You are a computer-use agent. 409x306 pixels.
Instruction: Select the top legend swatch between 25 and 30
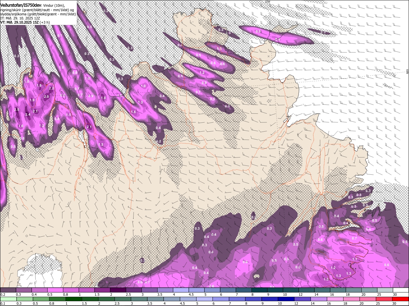click(x=385, y=290)
